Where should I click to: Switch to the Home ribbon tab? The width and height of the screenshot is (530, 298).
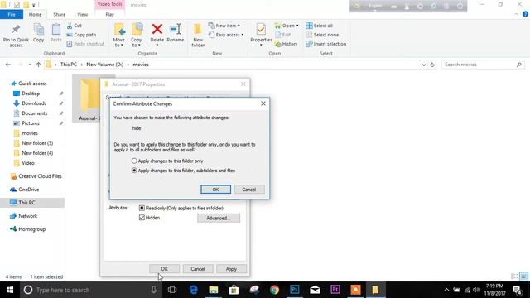click(35, 15)
